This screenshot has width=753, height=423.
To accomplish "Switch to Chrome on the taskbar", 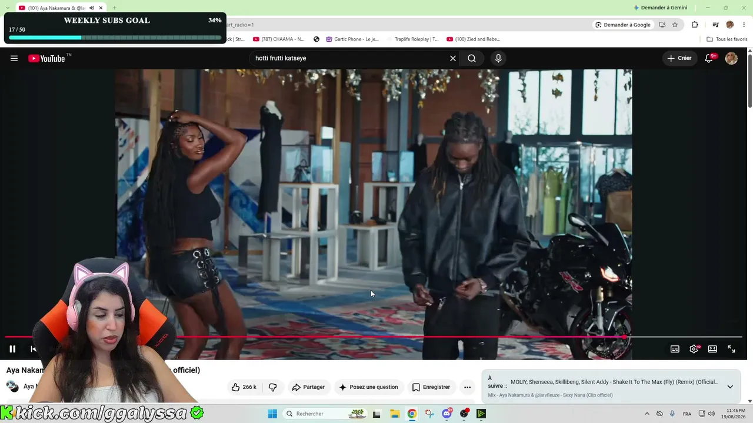I will tap(412, 414).
